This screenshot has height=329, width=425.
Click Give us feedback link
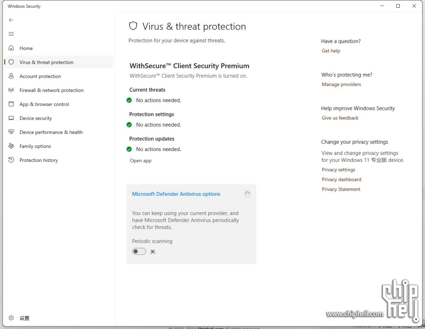coord(340,118)
